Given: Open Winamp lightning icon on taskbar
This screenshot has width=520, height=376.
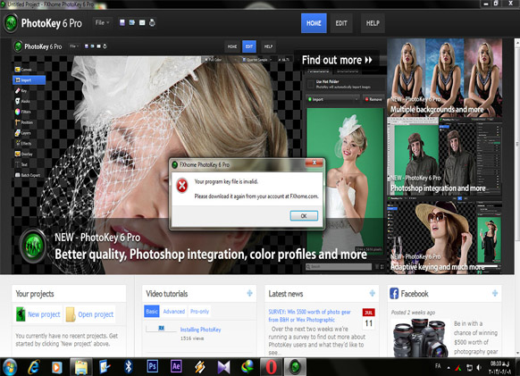Looking at the screenshot, I should 200,367.
